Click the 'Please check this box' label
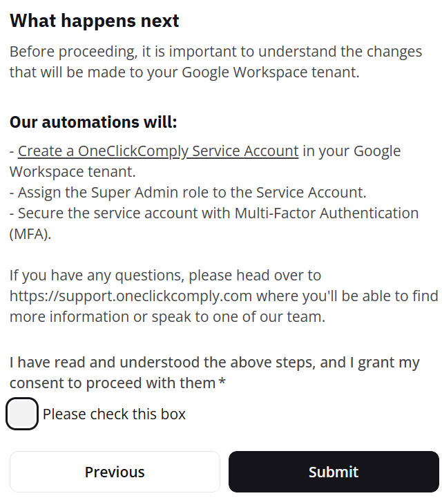This screenshot has width=442, height=498. (x=114, y=414)
